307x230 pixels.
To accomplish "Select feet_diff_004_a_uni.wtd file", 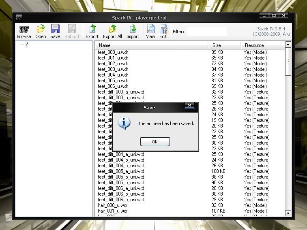I will click(121, 154).
